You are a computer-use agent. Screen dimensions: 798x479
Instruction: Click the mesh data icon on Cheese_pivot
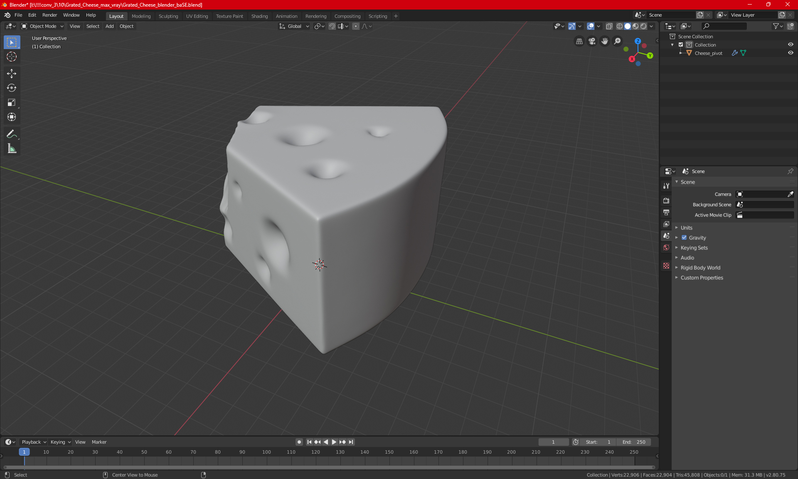(x=743, y=53)
